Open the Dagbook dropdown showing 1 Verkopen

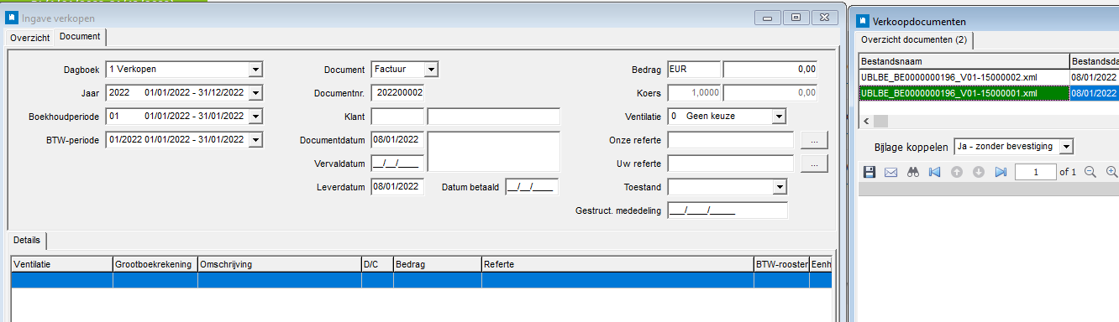coord(256,69)
